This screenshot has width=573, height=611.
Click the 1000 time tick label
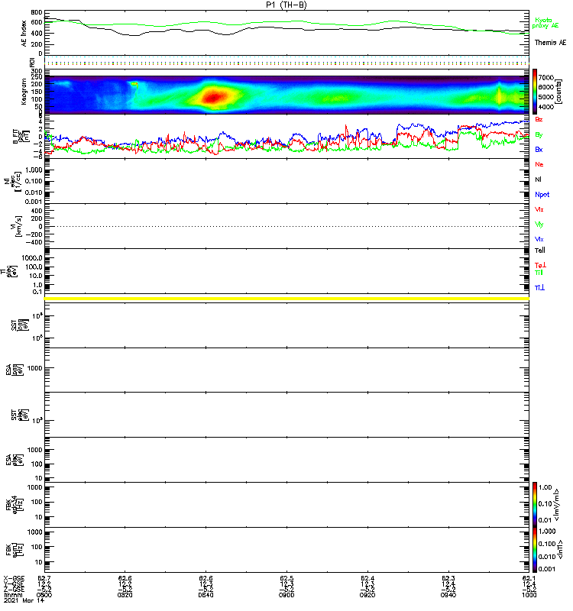tap(529, 596)
